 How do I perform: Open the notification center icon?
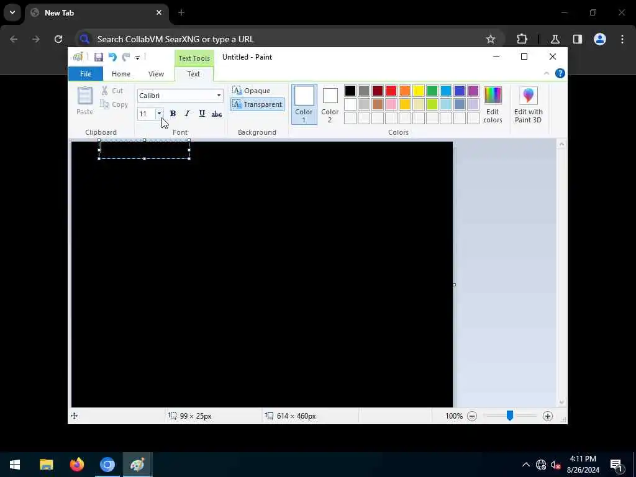click(x=617, y=465)
